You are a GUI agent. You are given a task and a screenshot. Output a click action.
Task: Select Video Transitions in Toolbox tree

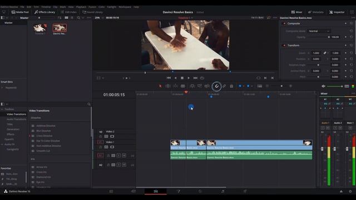pos(16,114)
